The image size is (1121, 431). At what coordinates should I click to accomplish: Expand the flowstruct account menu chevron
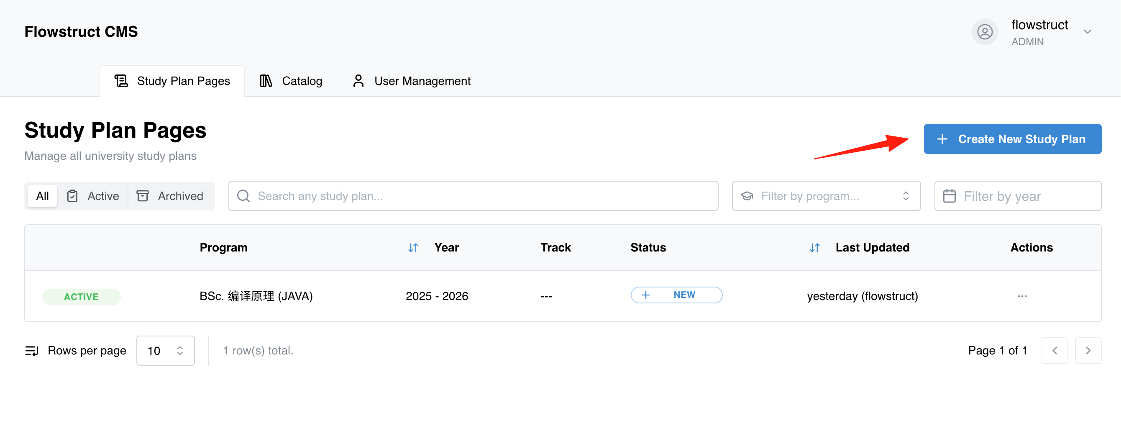coord(1088,32)
